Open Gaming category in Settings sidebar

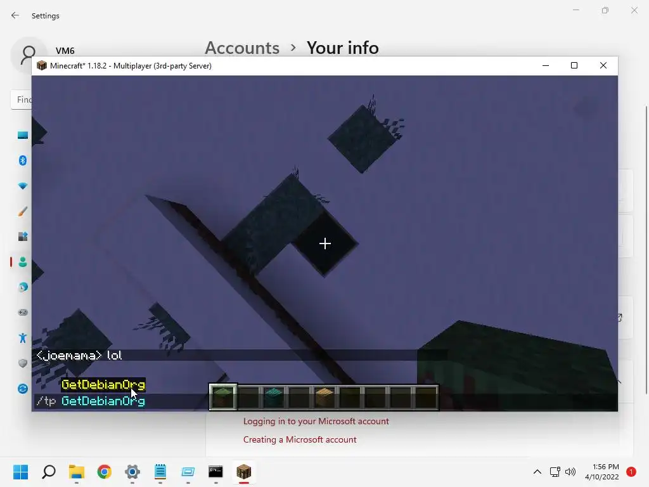click(22, 312)
